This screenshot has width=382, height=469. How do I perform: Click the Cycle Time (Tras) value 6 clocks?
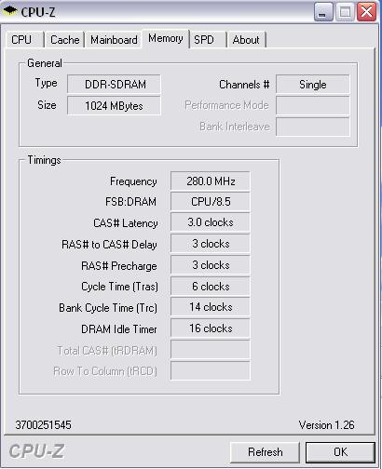pos(211,287)
